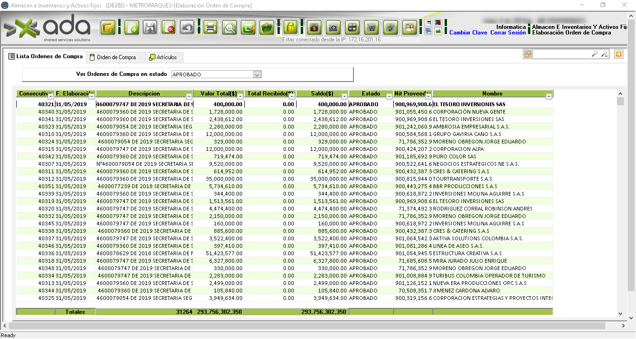Click the delete document icon with red X

[x=168, y=28]
